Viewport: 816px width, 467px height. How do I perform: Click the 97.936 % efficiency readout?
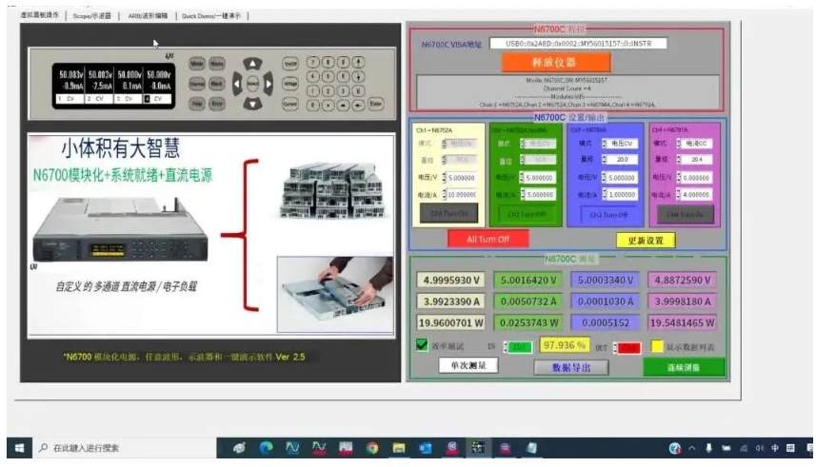pyautogui.click(x=564, y=345)
